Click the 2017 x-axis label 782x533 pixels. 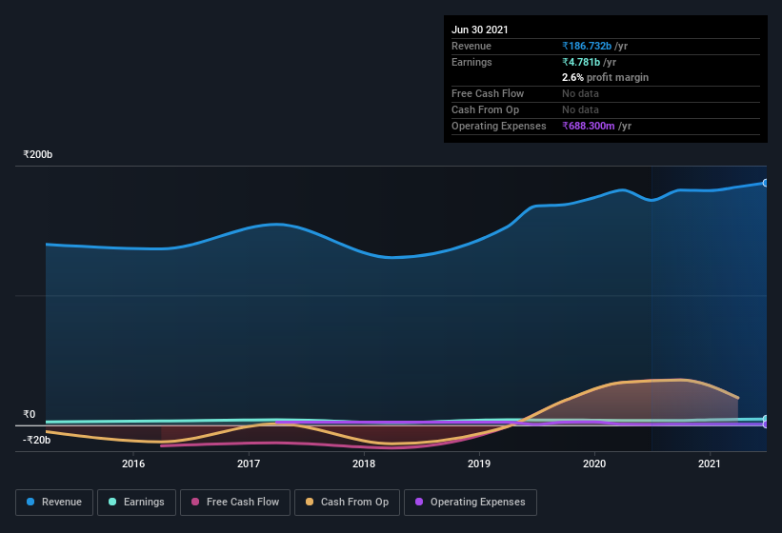[x=249, y=464]
